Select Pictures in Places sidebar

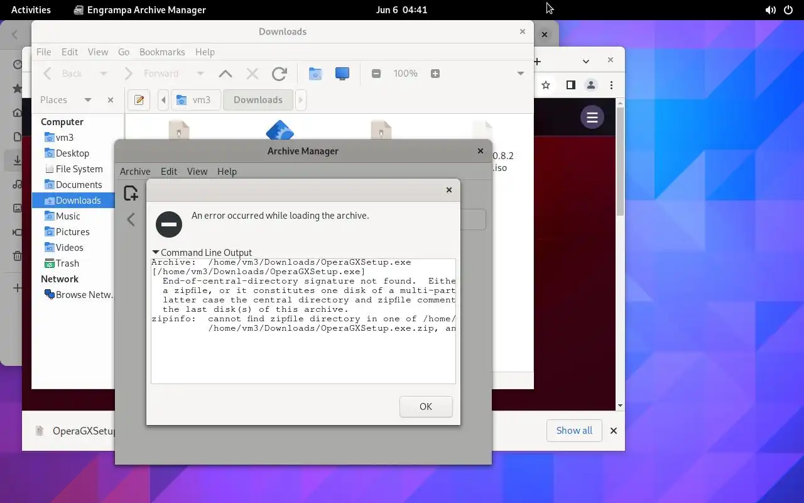(73, 232)
